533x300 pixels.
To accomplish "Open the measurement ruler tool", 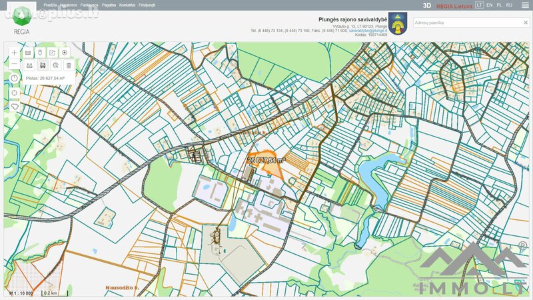I will (28, 53).
